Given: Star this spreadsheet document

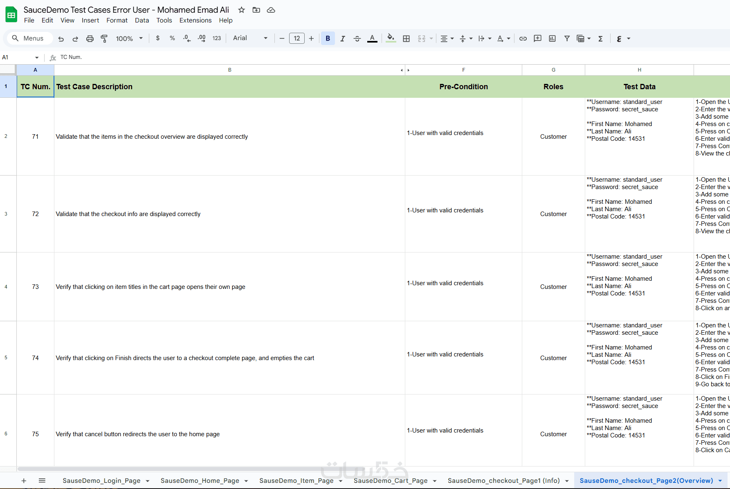Looking at the screenshot, I should [242, 10].
